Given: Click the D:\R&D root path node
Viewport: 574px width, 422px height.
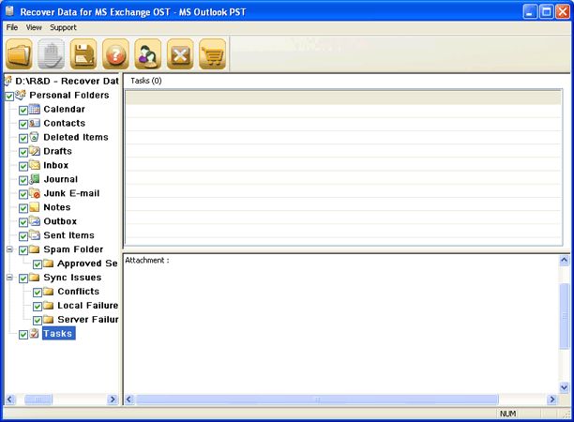Looking at the screenshot, I should (67, 81).
